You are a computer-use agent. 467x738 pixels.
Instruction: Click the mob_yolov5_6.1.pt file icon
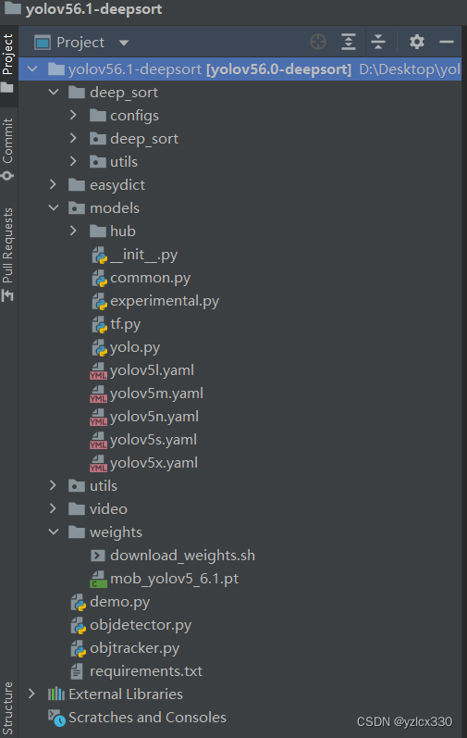point(98,579)
